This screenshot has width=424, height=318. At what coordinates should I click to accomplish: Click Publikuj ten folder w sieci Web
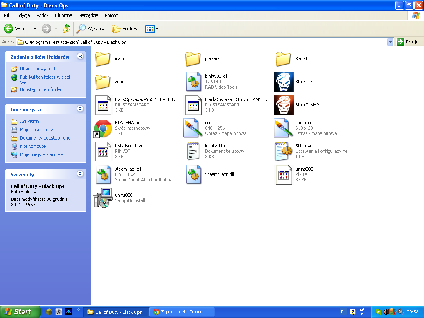pos(45,80)
